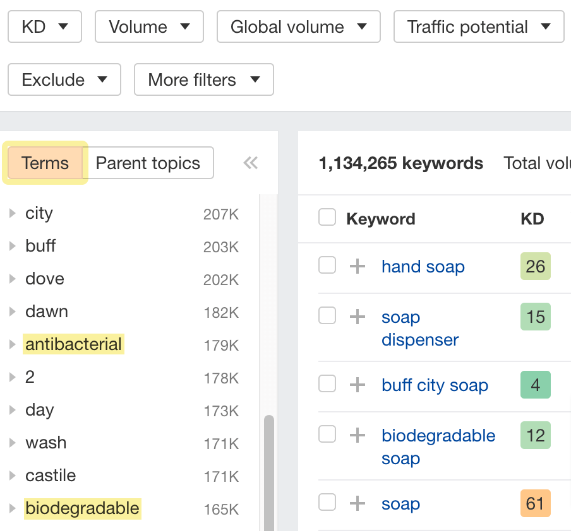Click the plus icon next to soap dispenser
The width and height of the screenshot is (571, 531).
358,317
